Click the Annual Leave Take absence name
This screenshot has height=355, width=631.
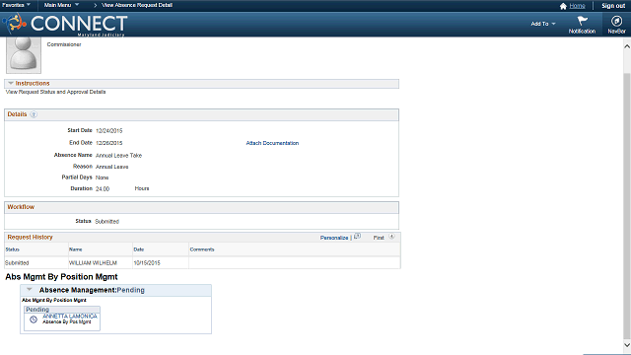point(118,156)
